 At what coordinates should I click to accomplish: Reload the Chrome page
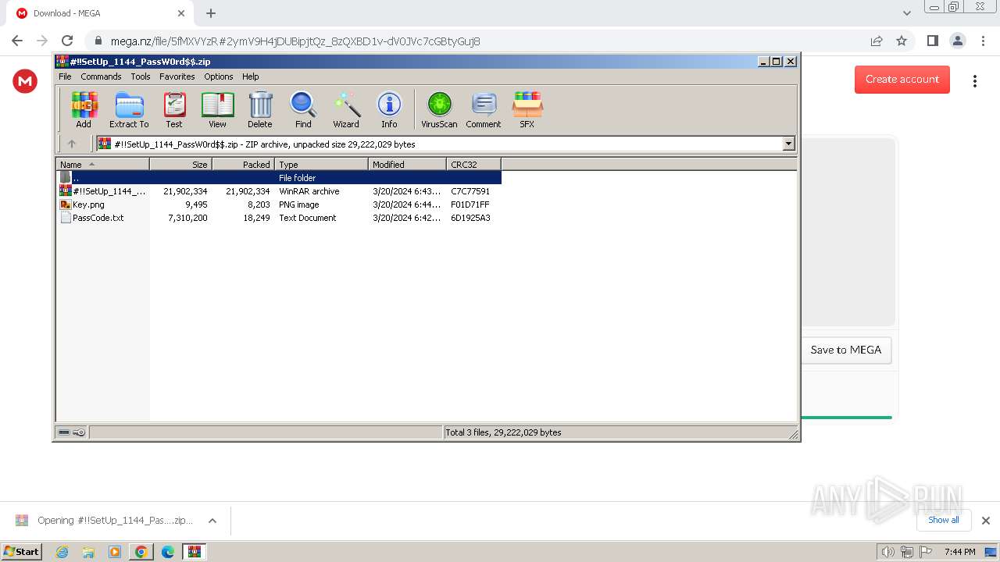click(x=67, y=41)
